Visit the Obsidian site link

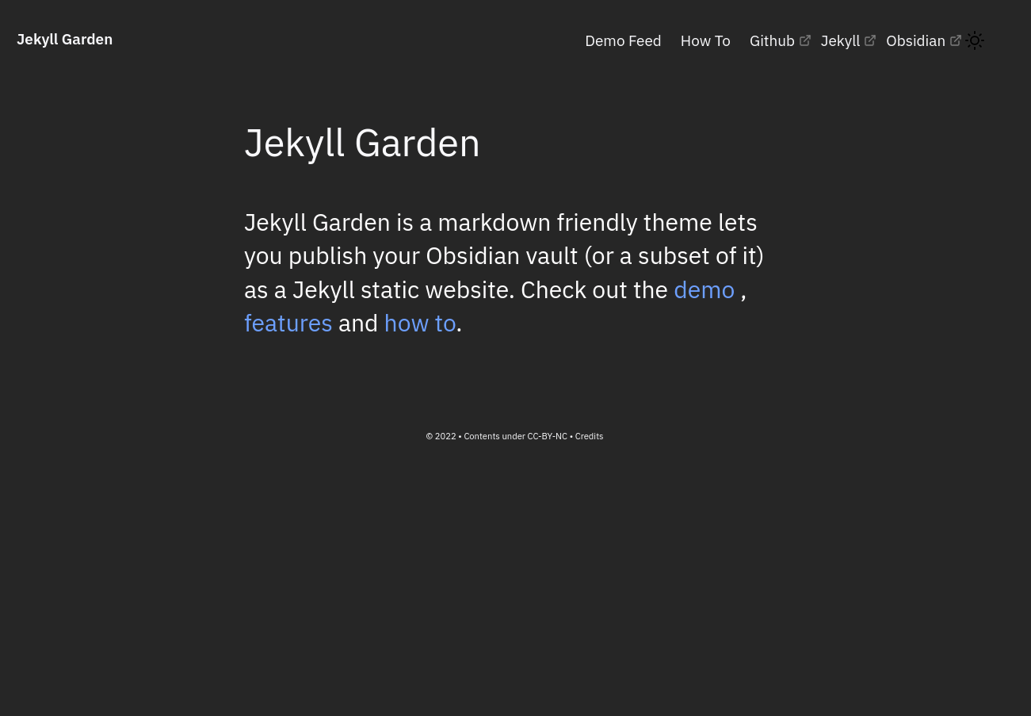coord(915,40)
